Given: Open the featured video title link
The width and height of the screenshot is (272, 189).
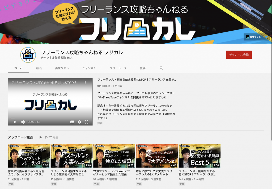Looking at the screenshot, I should click(137, 80).
